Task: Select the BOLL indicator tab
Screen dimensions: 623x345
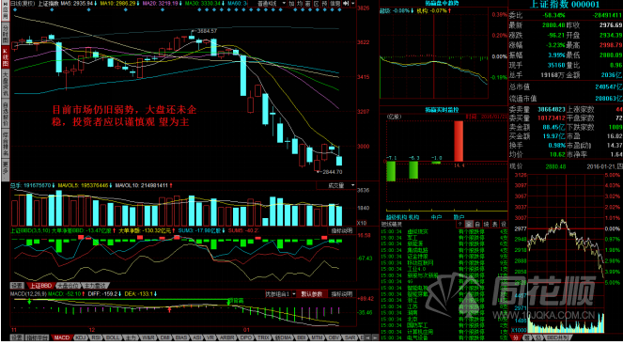Action: pos(112,337)
